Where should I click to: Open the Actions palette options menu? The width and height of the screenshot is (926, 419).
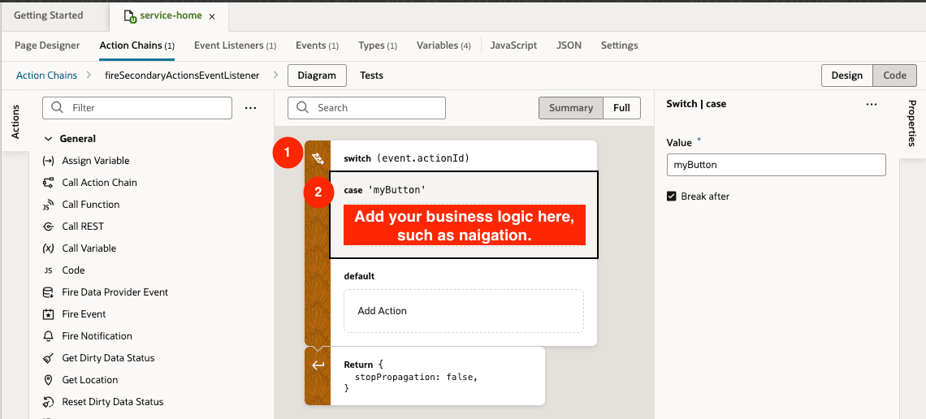pyautogui.click(x=251, y=108)
